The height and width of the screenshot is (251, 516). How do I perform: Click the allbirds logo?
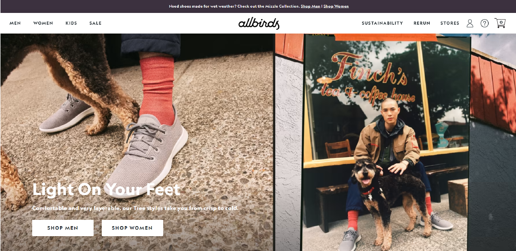click(259, 23)
